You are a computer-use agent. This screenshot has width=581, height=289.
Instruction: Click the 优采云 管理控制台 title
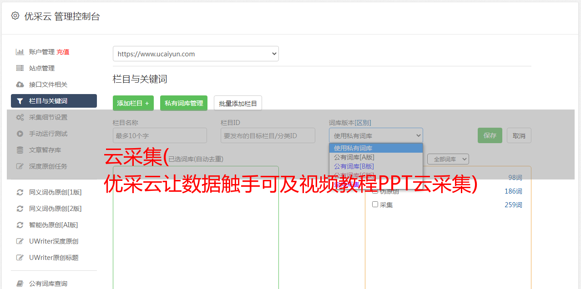pos(62,16)
